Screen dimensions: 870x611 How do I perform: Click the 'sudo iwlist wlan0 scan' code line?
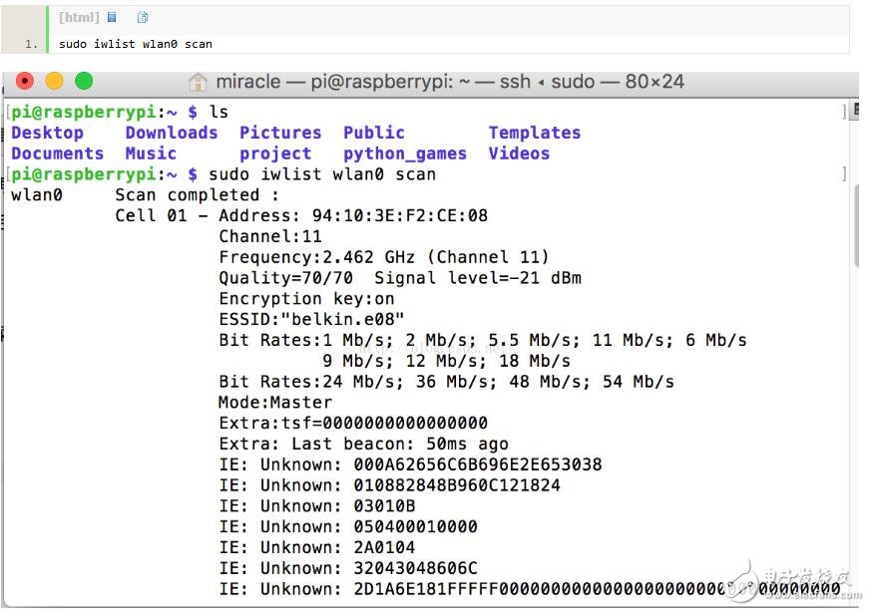(x=136, y=44)
